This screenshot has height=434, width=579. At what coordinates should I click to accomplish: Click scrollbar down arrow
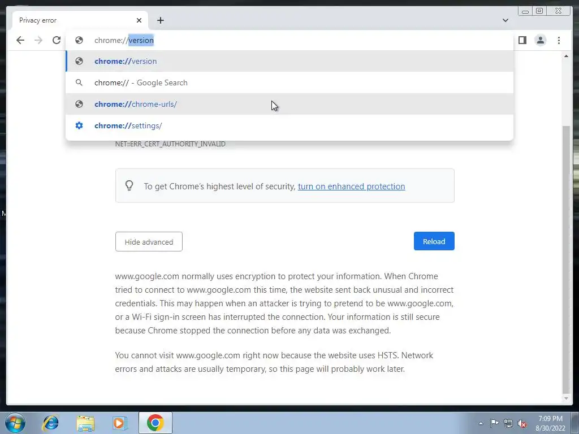[566, 398]
